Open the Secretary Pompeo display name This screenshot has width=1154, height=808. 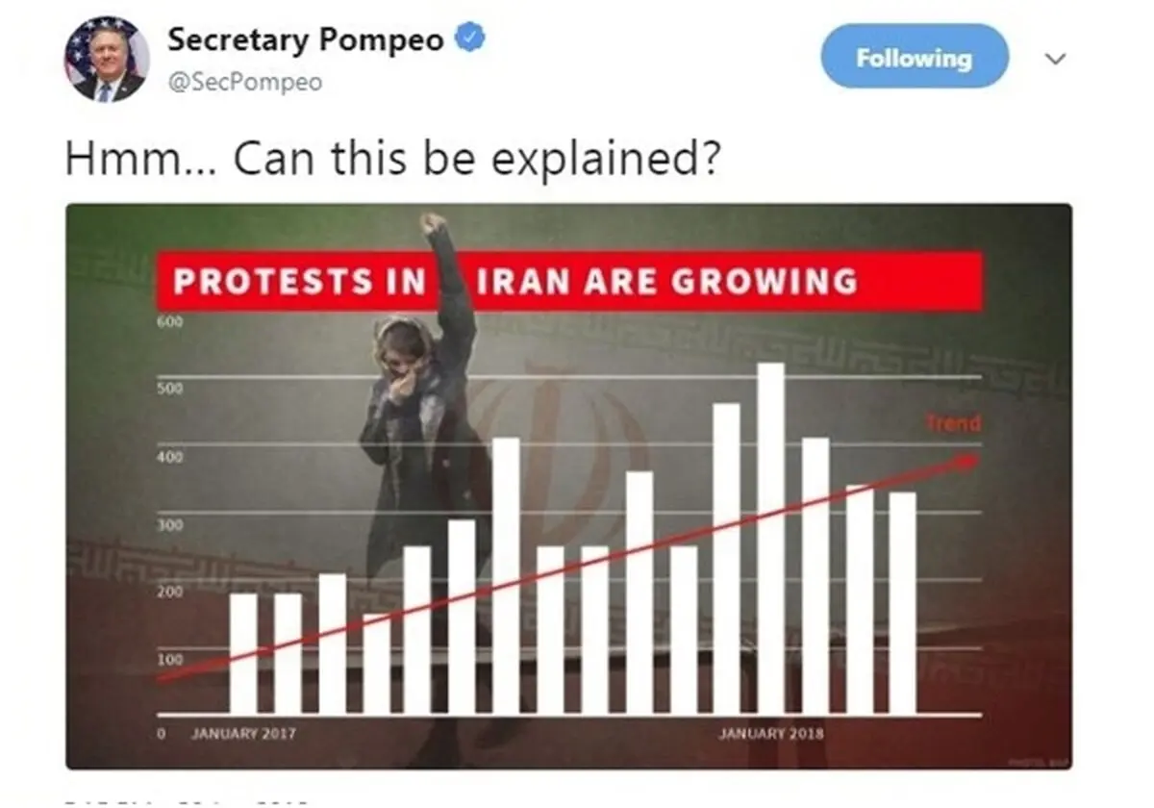306,39
